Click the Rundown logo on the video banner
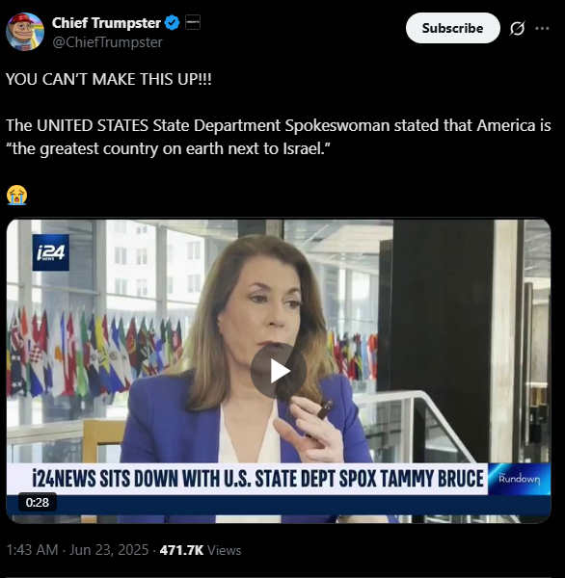The image size is (565, 578). (x=519, y=479)
